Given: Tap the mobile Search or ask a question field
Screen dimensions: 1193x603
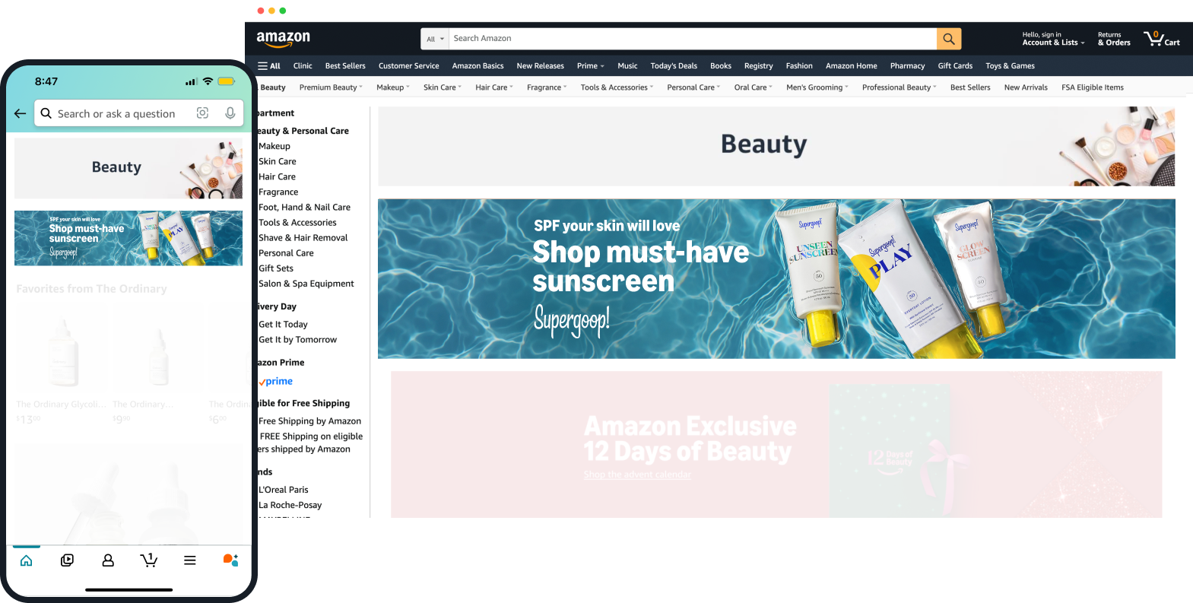Looking at the screenshot, I should tap(139, 113).
